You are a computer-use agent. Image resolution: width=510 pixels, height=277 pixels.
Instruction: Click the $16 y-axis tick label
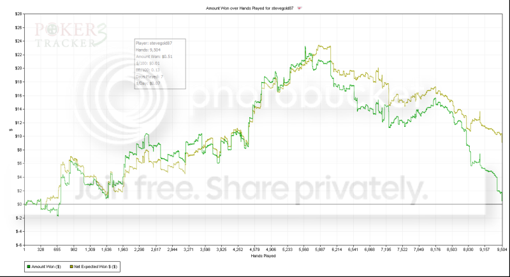coord(18,96)
